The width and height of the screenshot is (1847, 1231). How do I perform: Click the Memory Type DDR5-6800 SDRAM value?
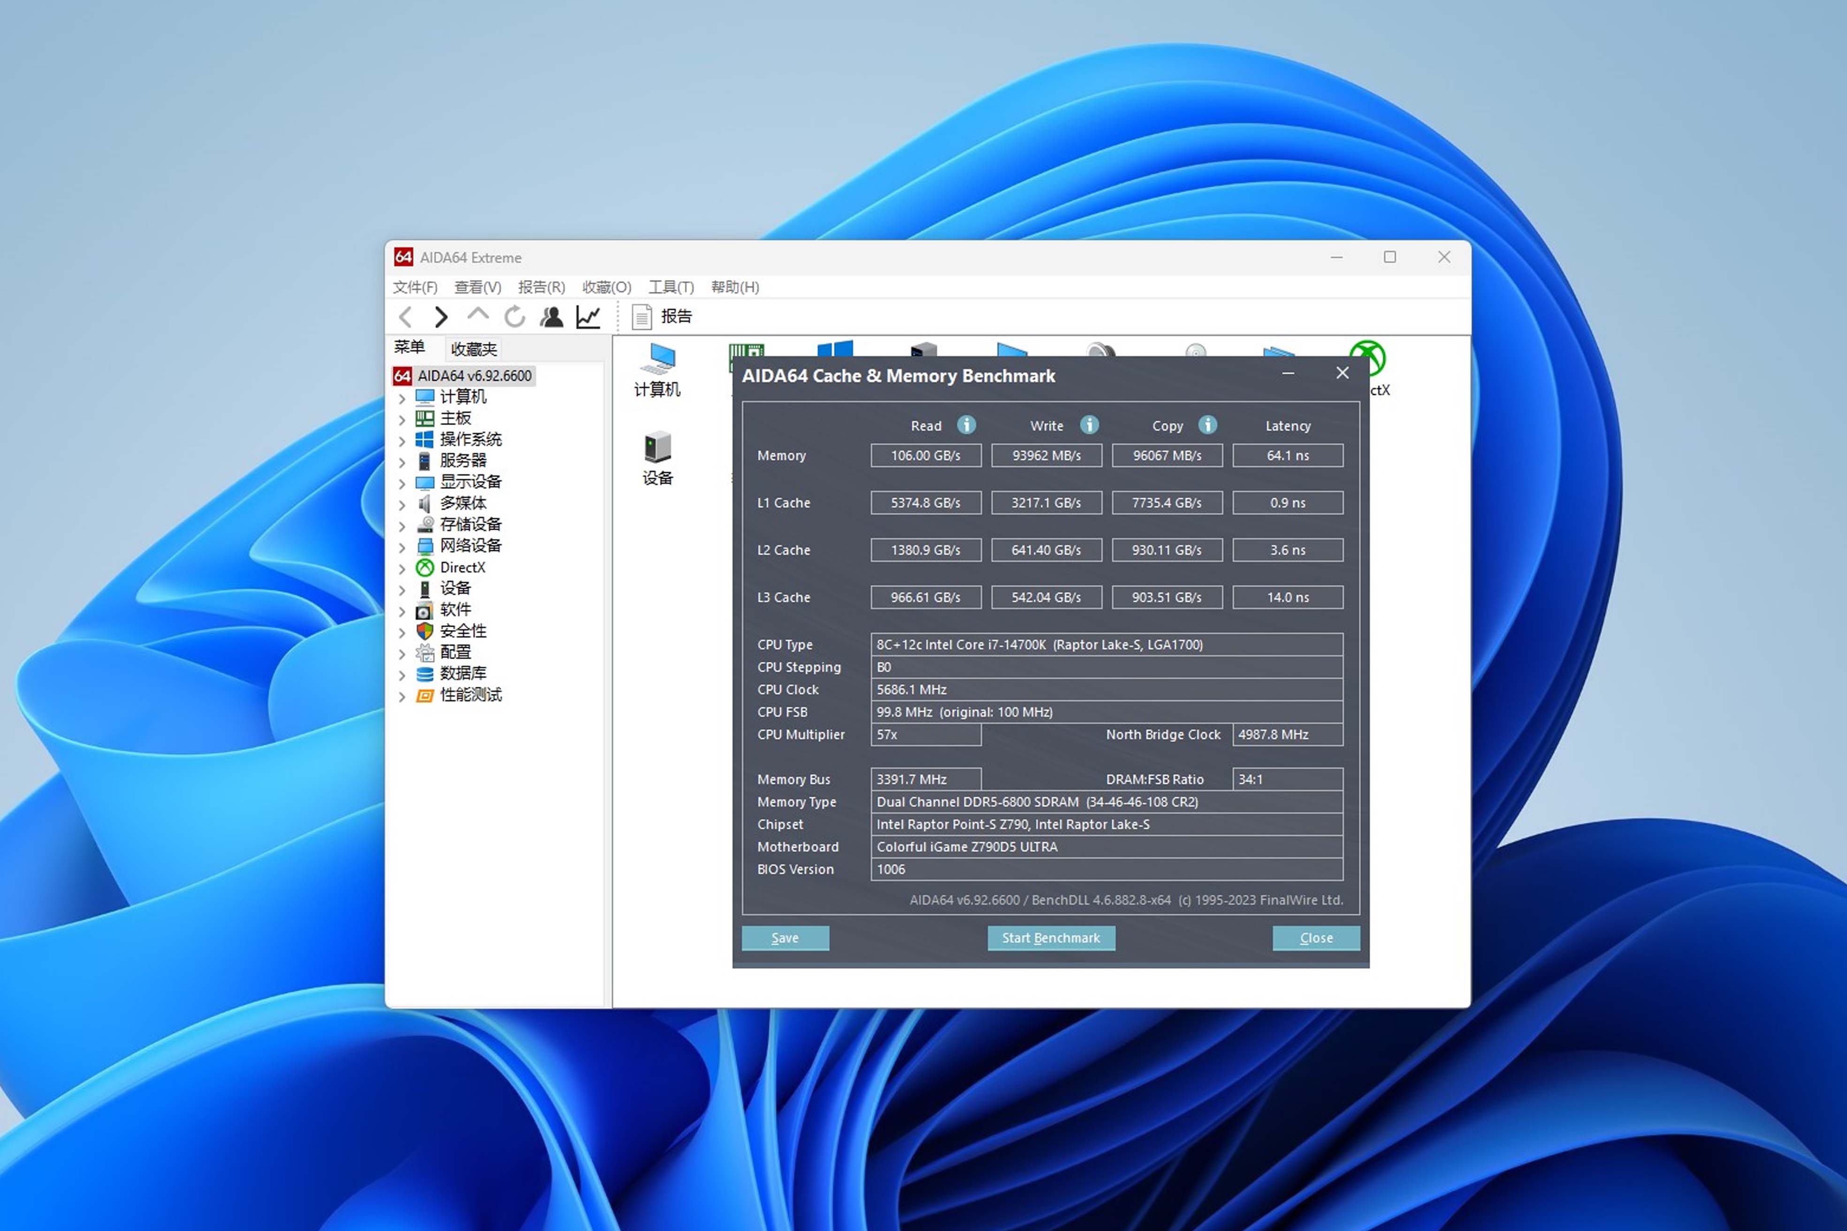point(1107,802)
